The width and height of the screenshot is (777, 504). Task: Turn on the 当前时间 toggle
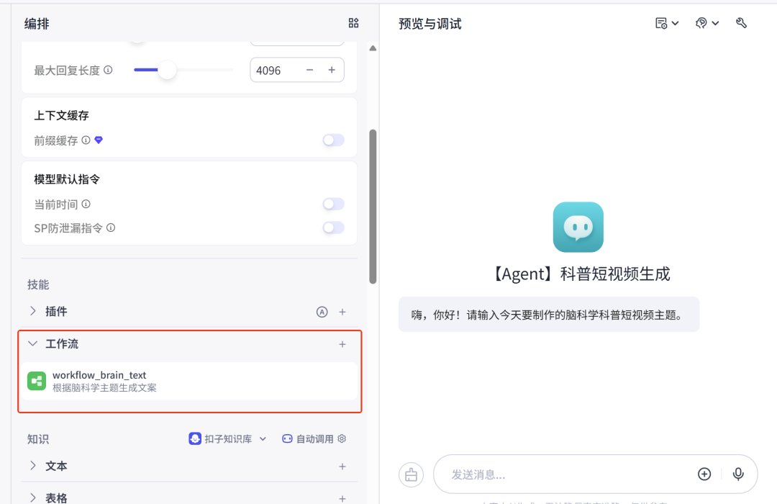click(333, 203)
